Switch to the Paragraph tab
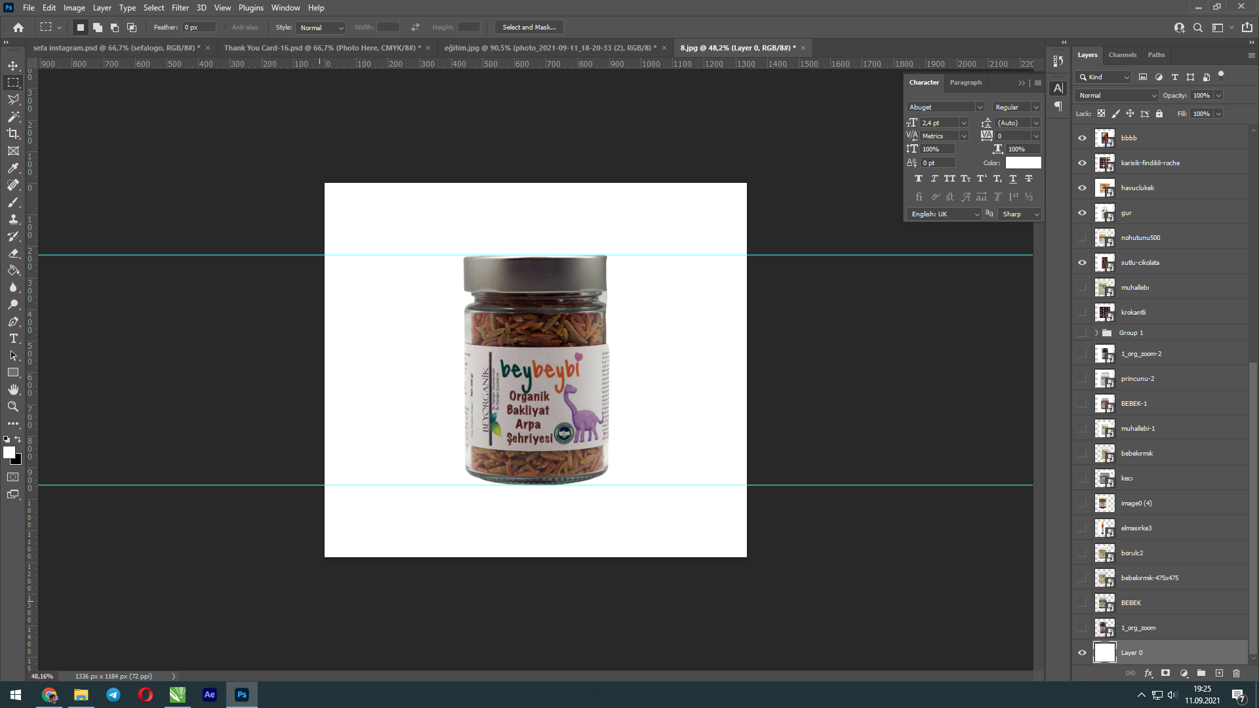Viewport: 1259px width, 708px height. pos(966,83)
